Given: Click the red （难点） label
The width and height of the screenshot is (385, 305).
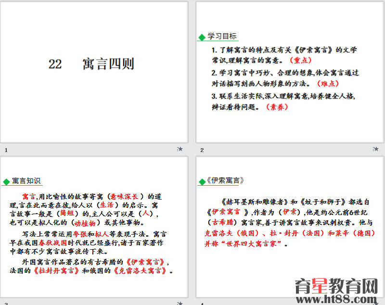Looking at the screenshot, I should tap(328, 83).
